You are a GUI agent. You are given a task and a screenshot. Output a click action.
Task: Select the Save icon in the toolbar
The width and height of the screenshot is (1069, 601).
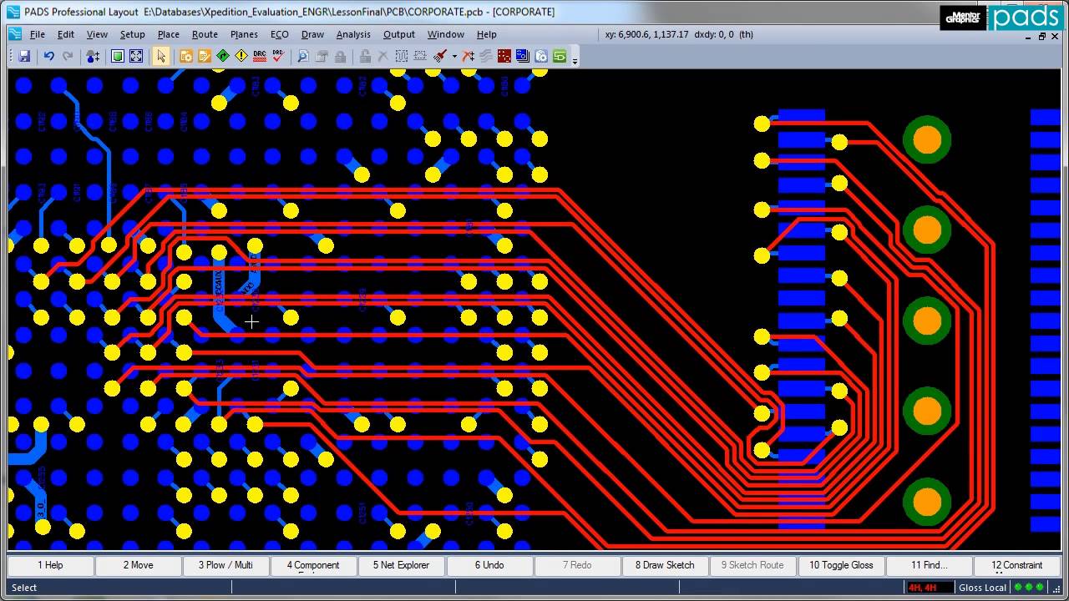(25, 56)
